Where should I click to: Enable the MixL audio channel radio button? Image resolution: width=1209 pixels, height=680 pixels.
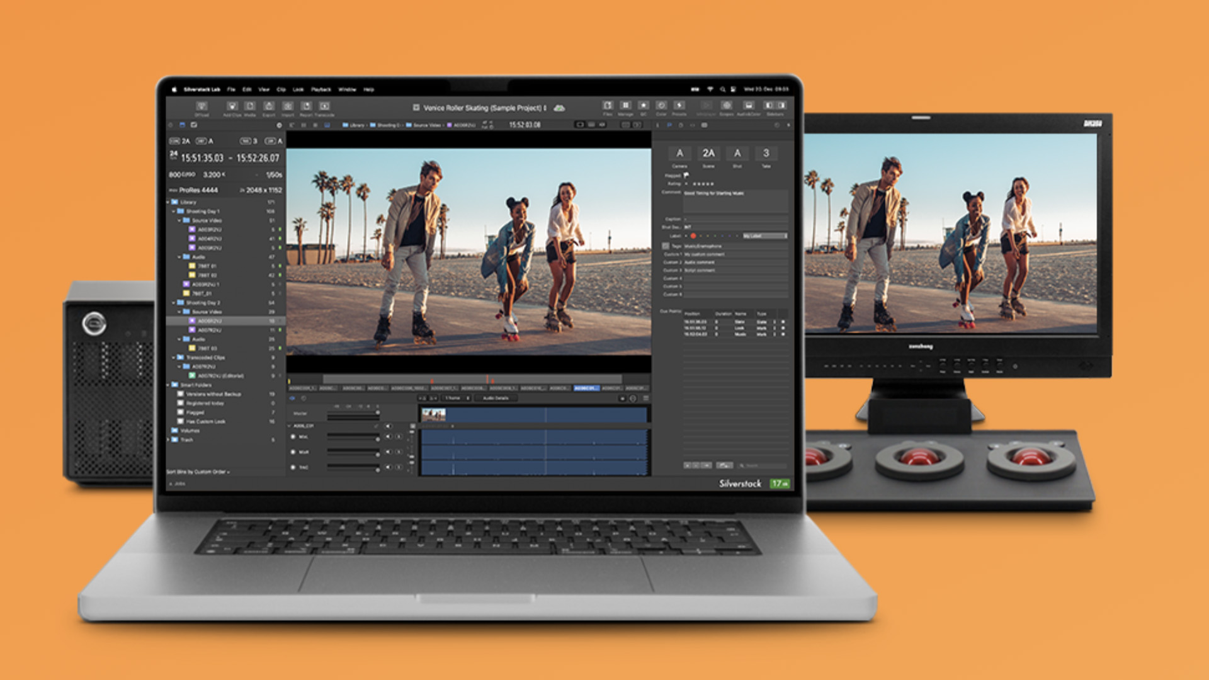click(x=293, y=436)
